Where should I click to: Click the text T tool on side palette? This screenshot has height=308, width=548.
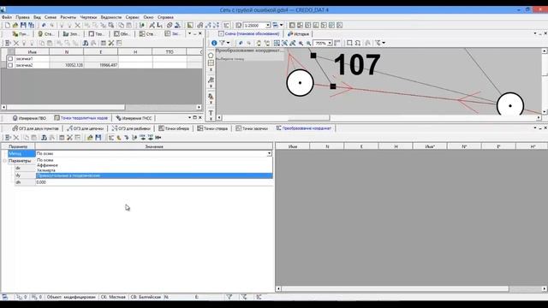[x=211, y=113]
